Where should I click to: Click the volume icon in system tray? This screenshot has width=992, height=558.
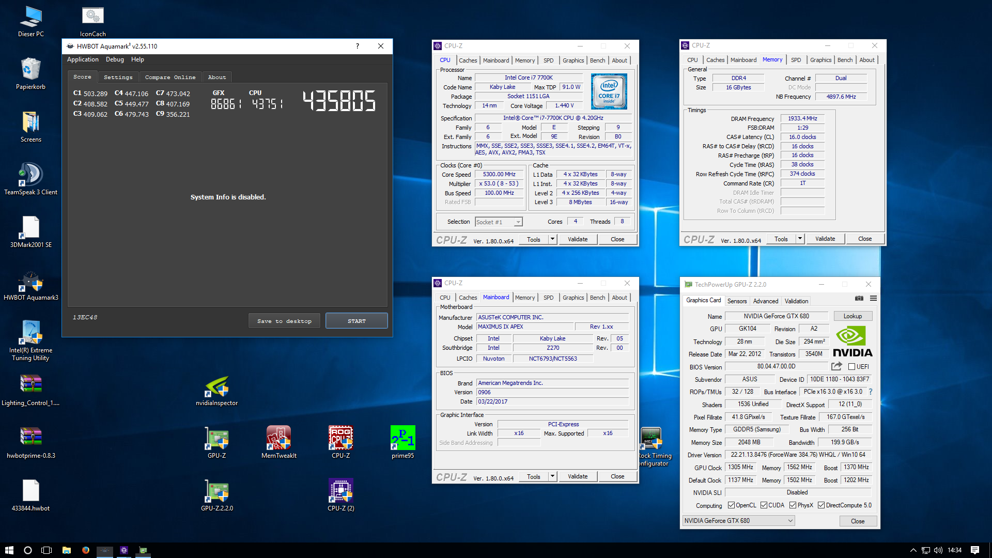[938, 550]
